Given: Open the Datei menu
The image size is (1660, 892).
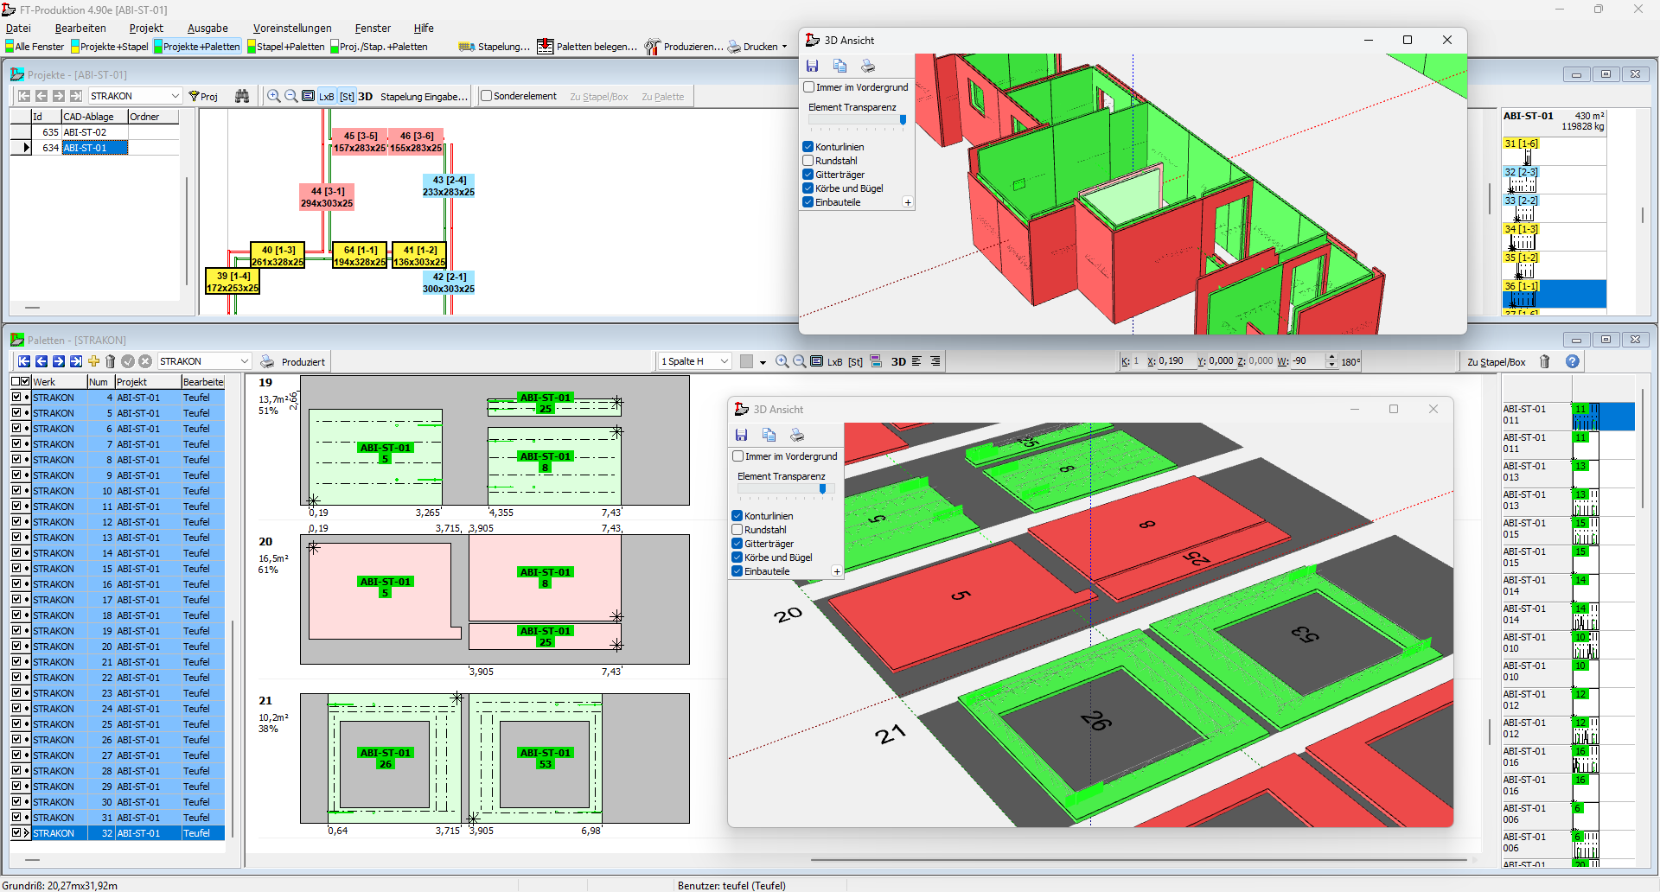Looking at the screenshot, I should (18, 29).
